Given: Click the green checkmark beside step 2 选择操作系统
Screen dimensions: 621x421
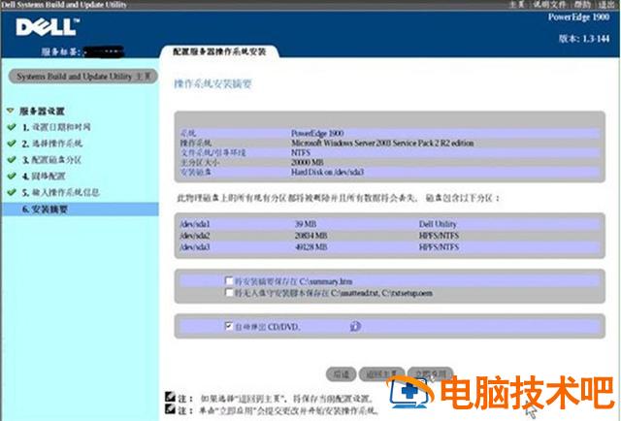Looking at the screenshot, I should click(x=12, y=143).
